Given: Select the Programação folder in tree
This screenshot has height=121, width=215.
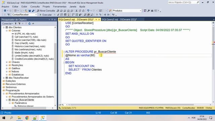Looking at the screenshot, I should pyautogui.click(x=13, y=90).
